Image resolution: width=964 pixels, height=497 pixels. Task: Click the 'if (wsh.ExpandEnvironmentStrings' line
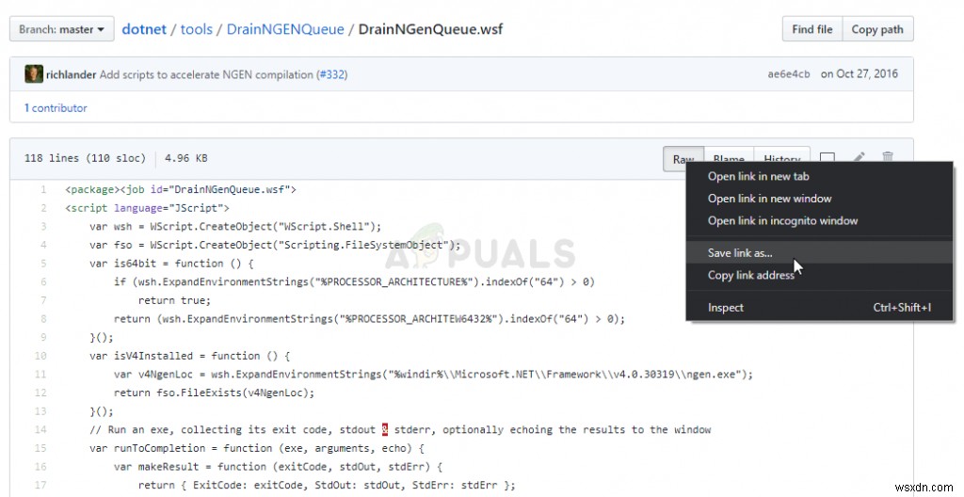click(354, 281)
